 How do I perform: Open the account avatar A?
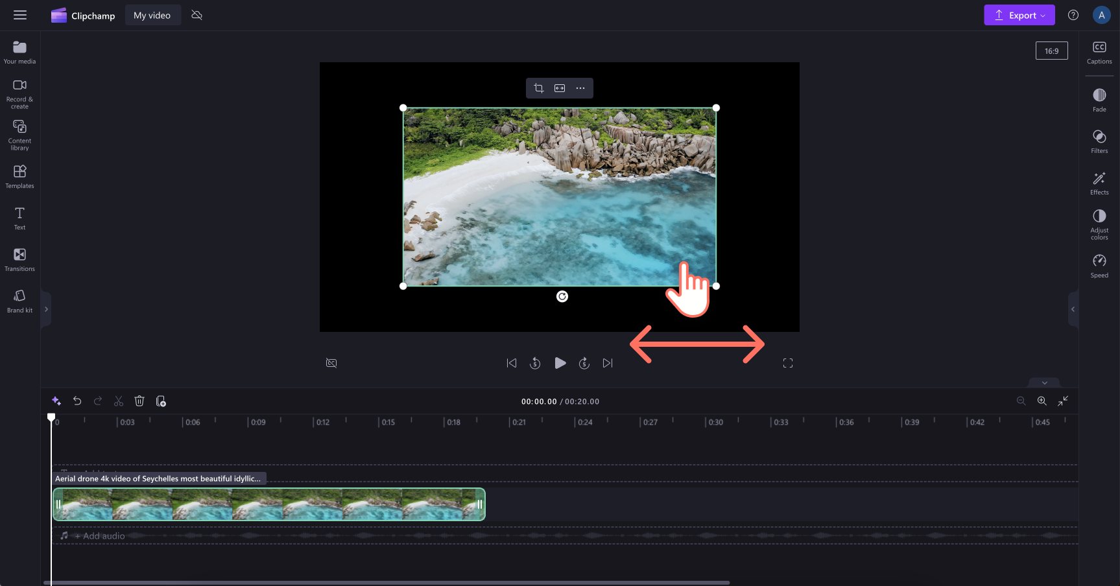click(1101, 15)
